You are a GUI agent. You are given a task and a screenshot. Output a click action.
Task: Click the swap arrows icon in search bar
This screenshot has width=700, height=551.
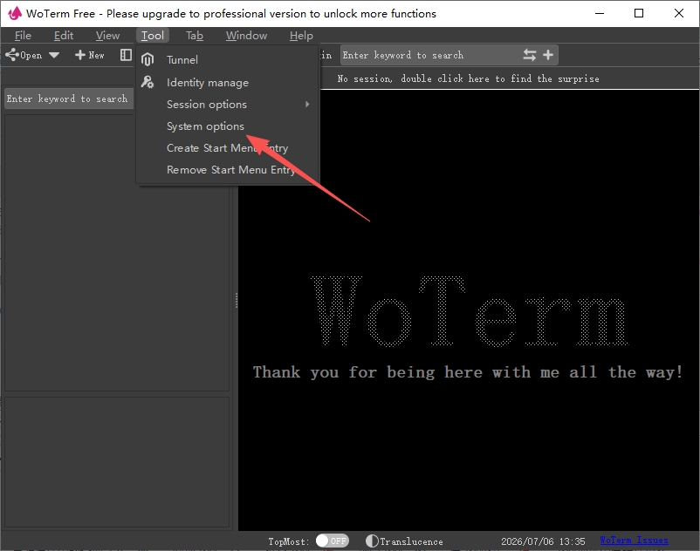(x=530, y=55)
